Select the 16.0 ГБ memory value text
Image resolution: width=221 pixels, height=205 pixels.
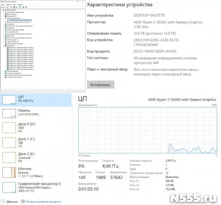point(155,33)
